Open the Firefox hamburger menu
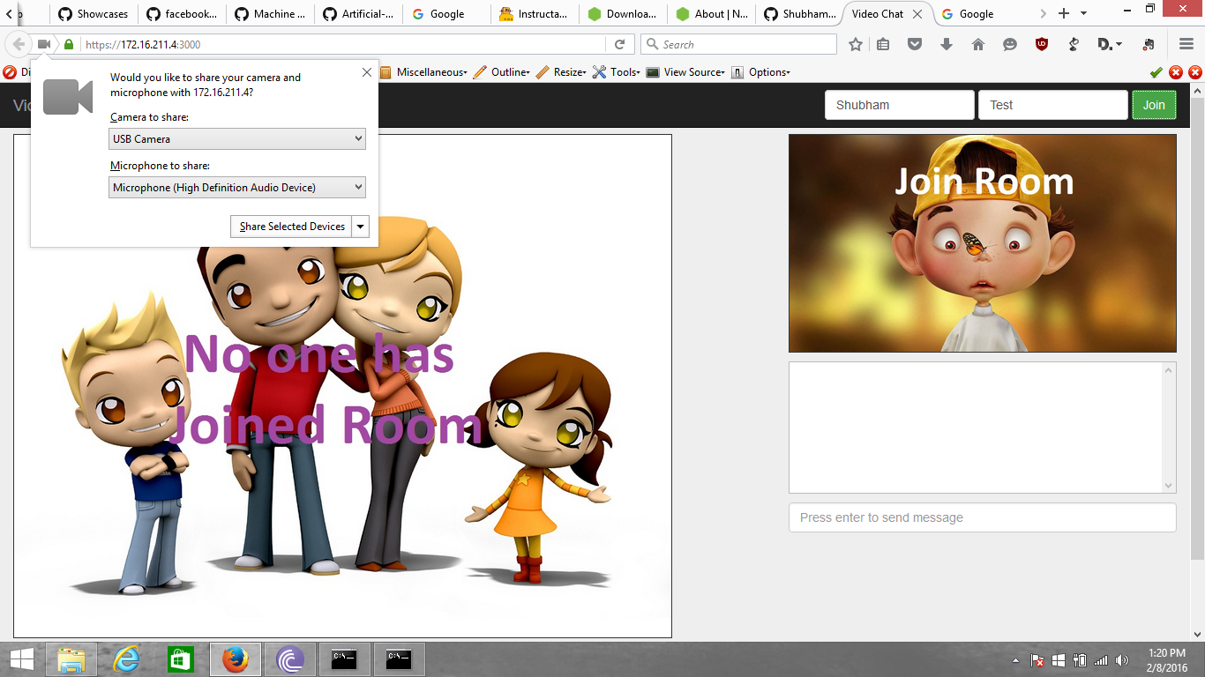Screen dimensions: 1205x677 point(1186,44)
